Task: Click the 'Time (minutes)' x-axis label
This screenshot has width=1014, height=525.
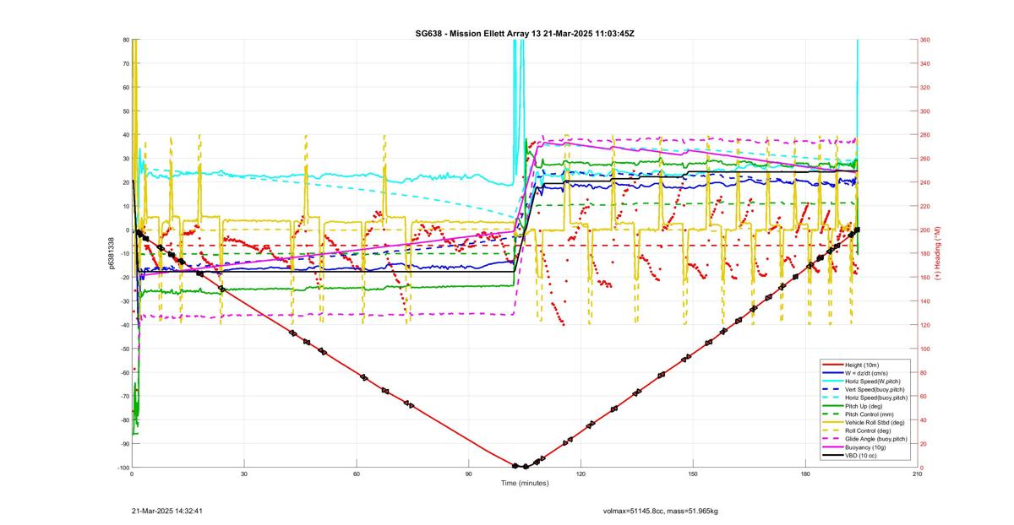Action: (524, 484)
